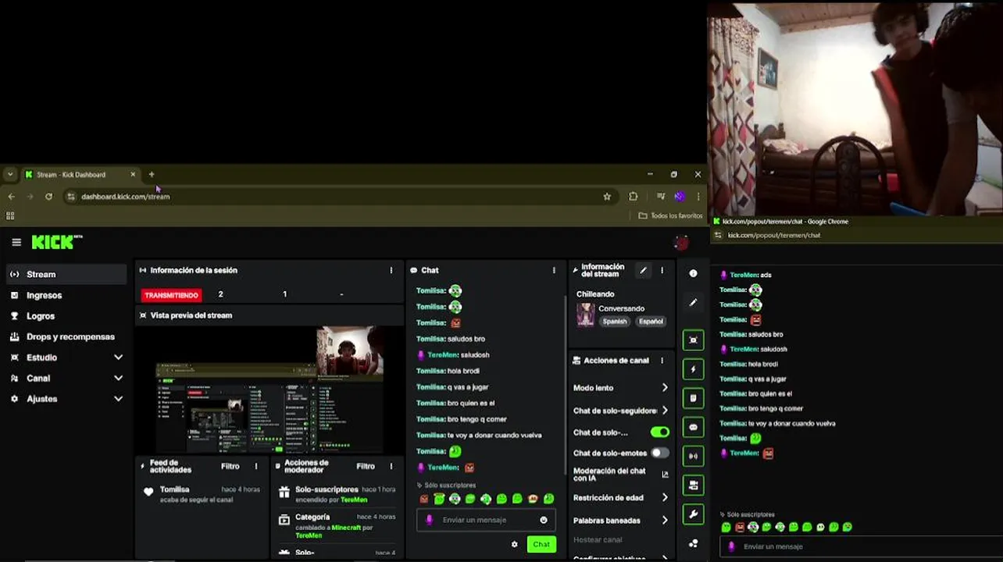The width and height of the screenshot is (1003, 562).
Task: Click the Minecraft link in moderator actions
Action: click(346, 528)
